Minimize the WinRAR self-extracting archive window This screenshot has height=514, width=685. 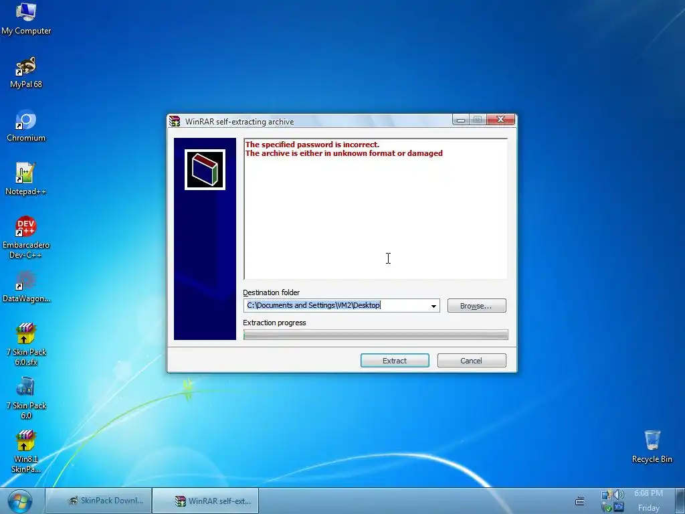[x=460, y=119]
